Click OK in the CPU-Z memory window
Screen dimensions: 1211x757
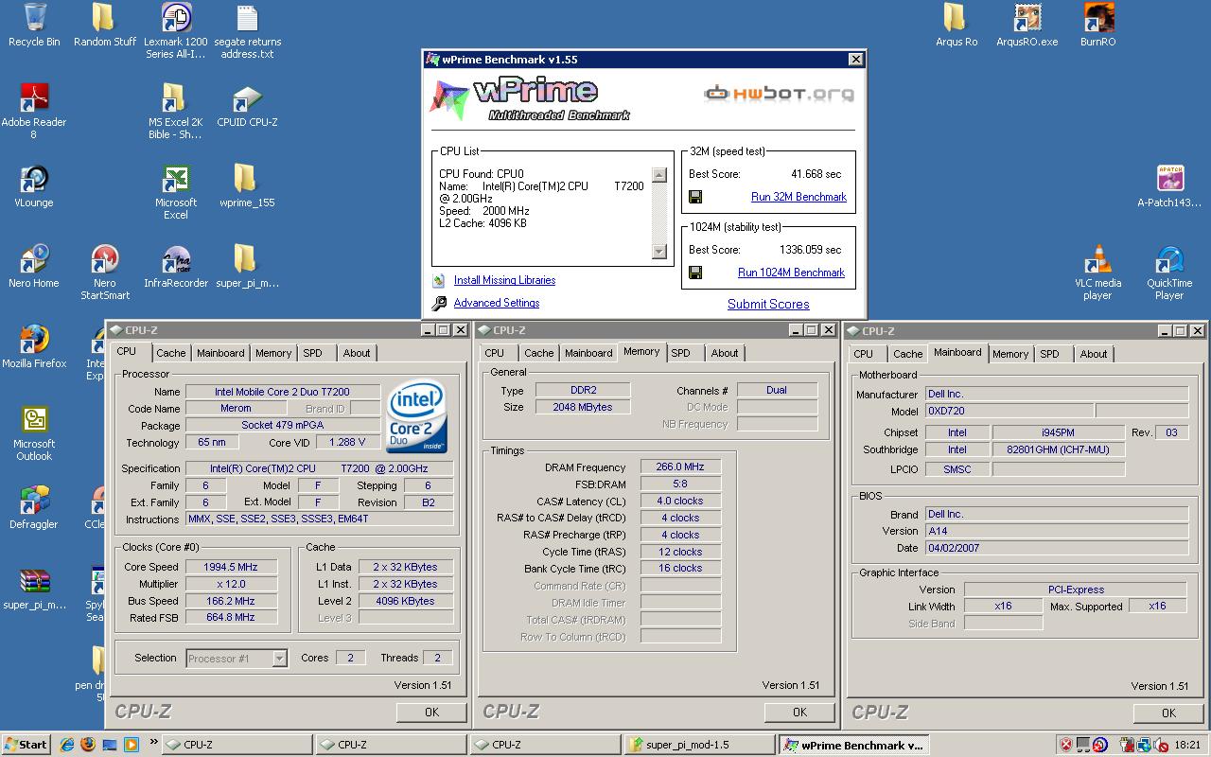(x=799, y=712)
